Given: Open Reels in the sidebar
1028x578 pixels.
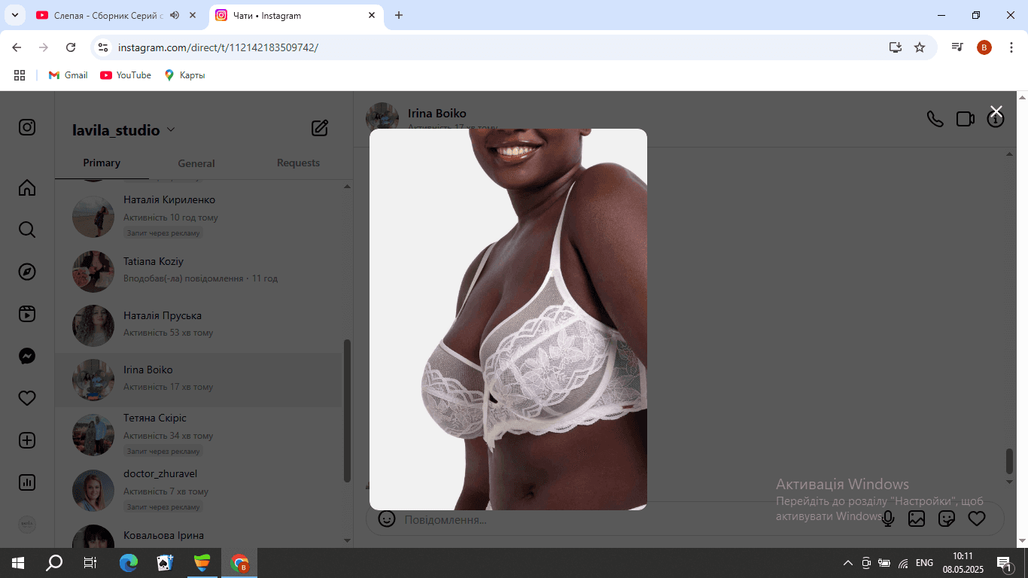Looking at the screenshot, I should tap(27, 314).
